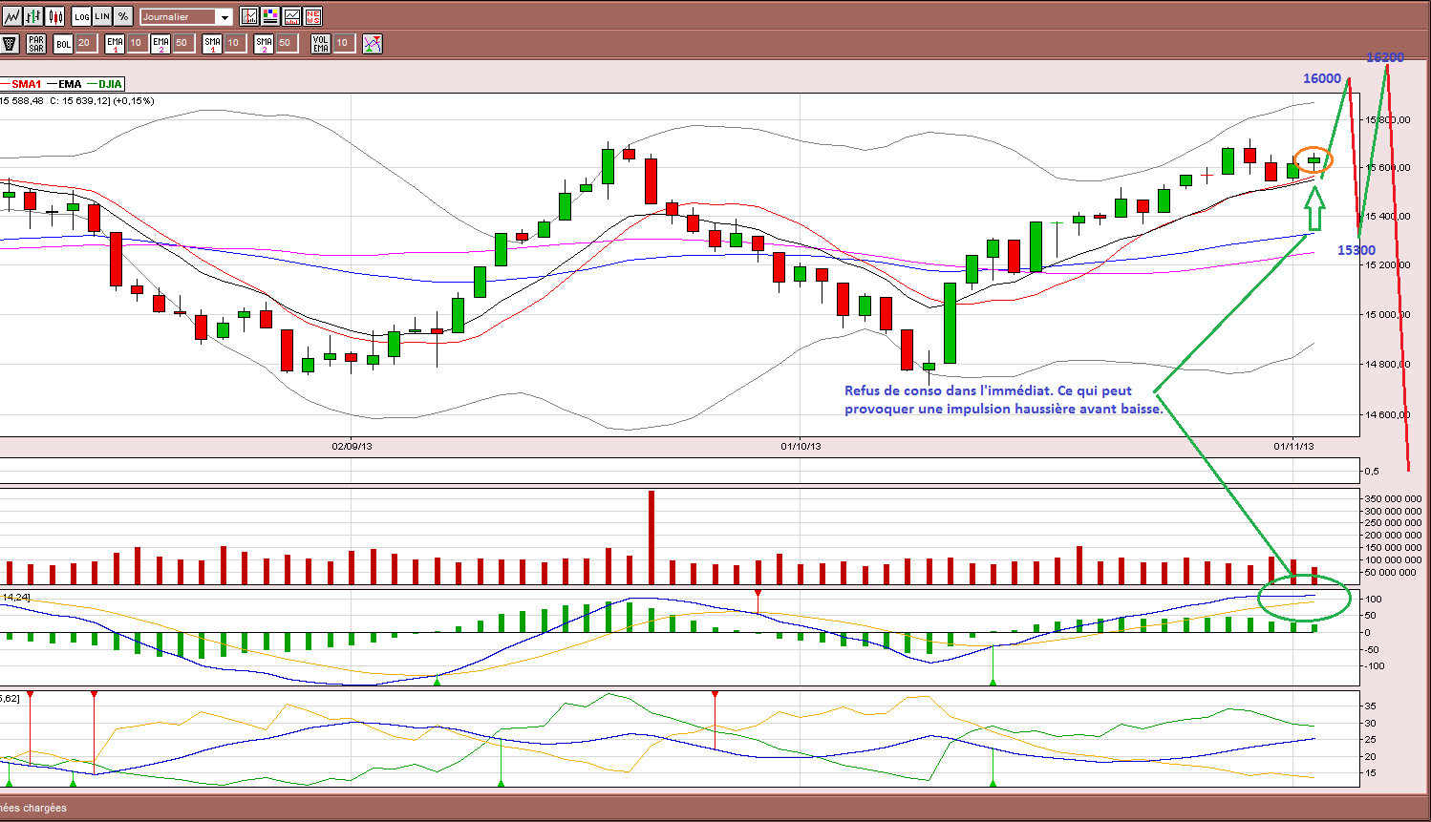The height and width of the screenshot is (822, 1431).
Task: Click the 01/10/13 date label
Action: 801,446
